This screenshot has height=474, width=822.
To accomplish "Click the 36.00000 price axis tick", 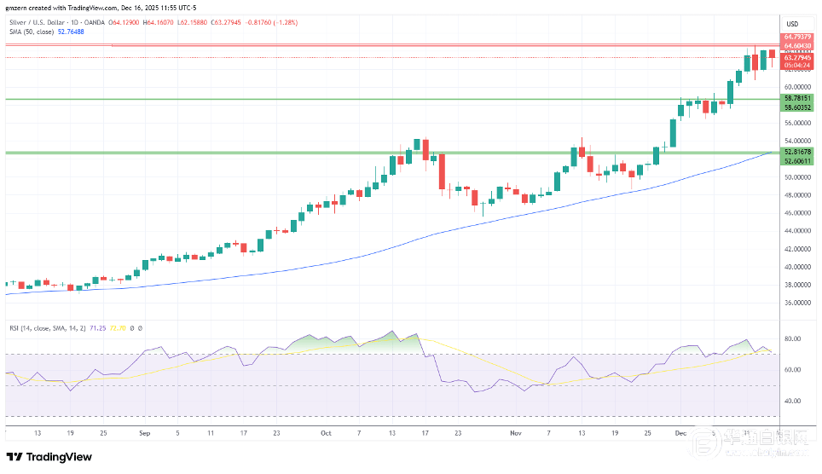I will [x=798, y=303].
